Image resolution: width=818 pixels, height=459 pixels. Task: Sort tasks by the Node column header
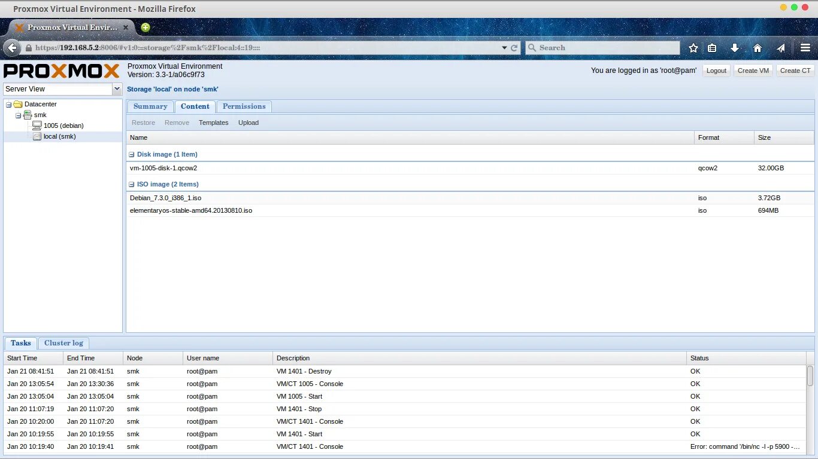coord(153,358)
